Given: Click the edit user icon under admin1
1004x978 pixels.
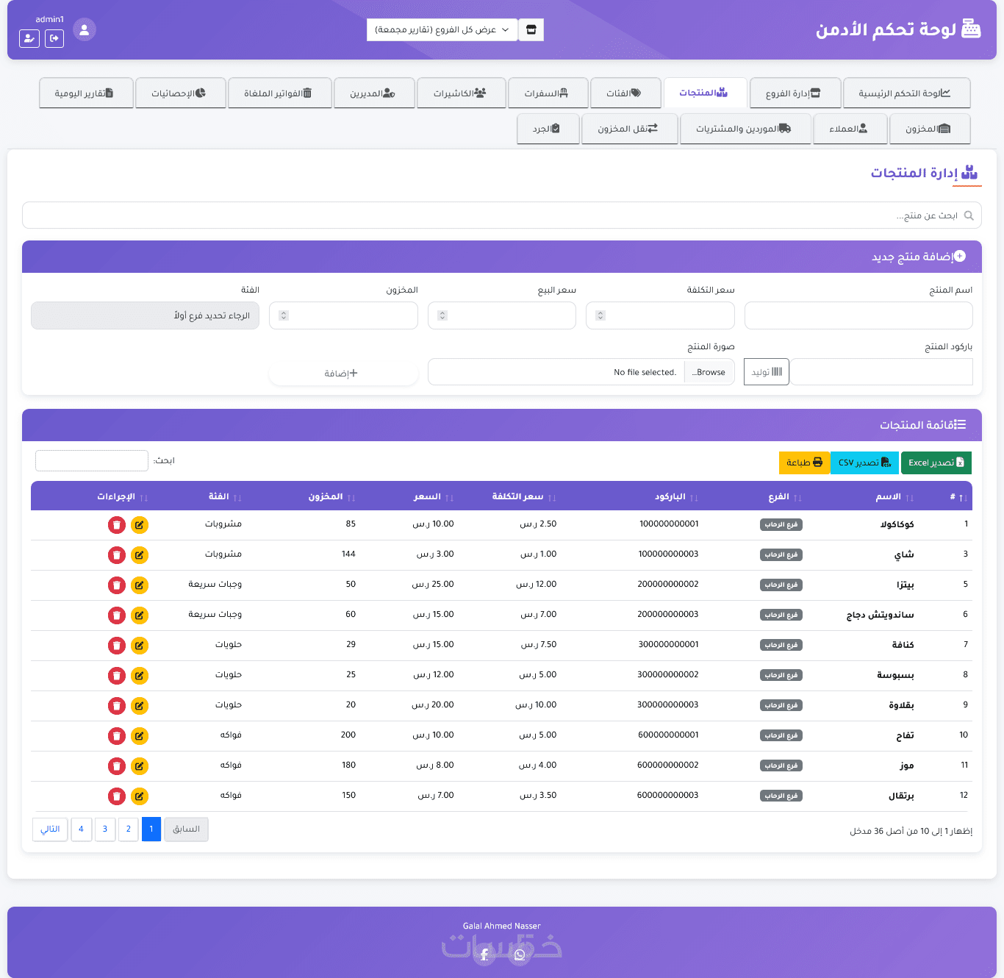Looking at the screenshot, I should (29, 38).
